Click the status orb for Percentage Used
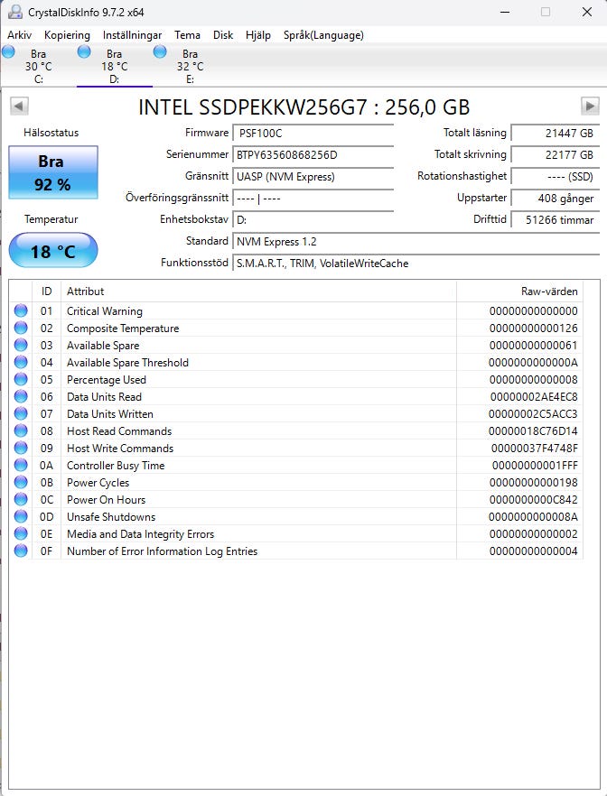Image resolution: width=607 pixels, height=796 pixels. (x=21, y=380)
